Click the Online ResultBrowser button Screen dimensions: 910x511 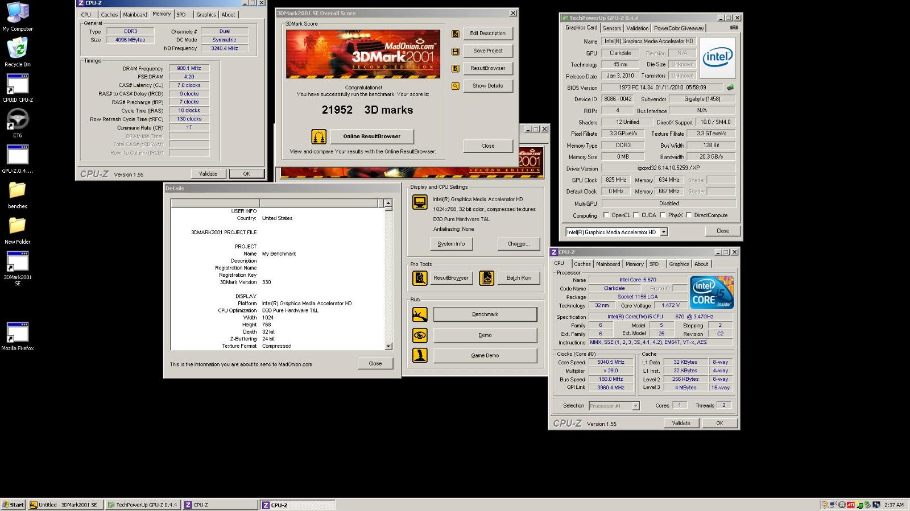pos(371,136)
